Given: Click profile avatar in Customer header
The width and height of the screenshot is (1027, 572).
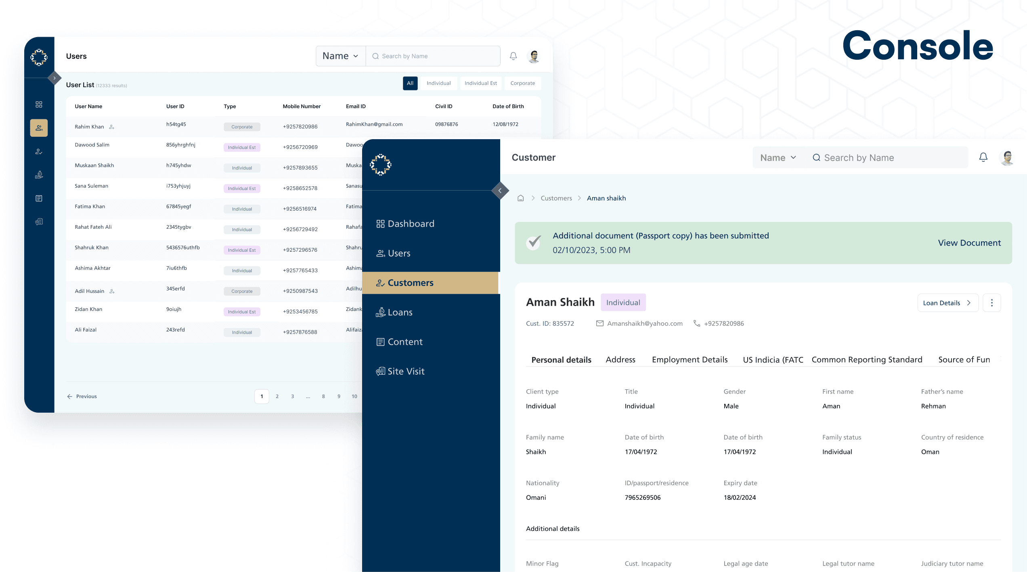Looking at the screenshot, I should point(1007,157).
